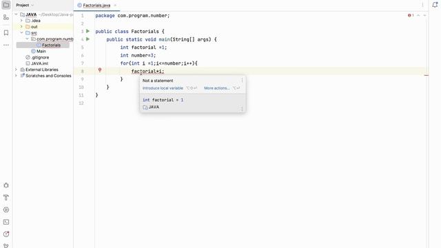Screen dimensions: 441x248
Task: Expand the .idea folder
Action: (21, 21)
